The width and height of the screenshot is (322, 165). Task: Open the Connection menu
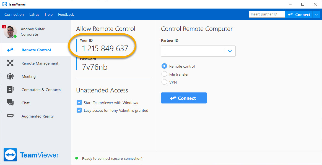click(14, 14)
